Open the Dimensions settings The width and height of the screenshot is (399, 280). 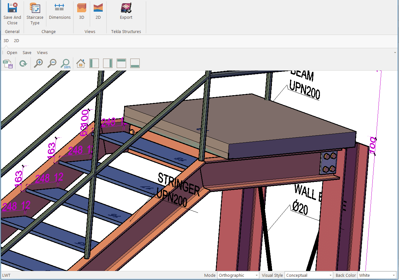tap(60, 12)
